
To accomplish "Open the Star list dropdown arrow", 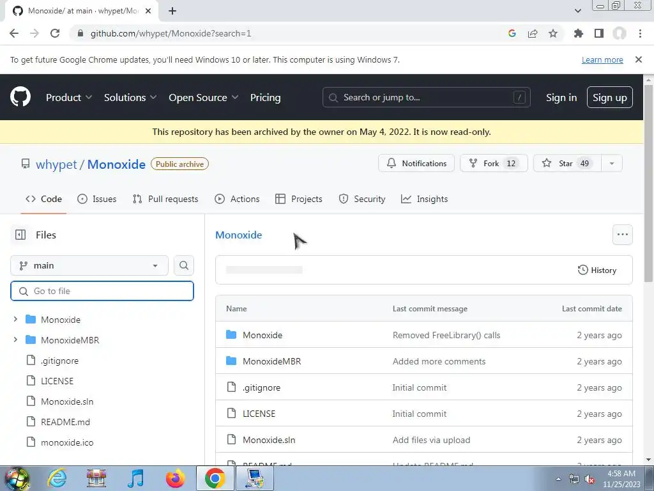I will tap(612, 163).
